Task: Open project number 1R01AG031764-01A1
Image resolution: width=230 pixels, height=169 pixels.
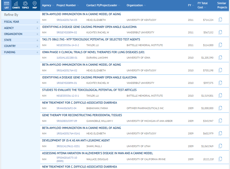Action: coord(68,134)
